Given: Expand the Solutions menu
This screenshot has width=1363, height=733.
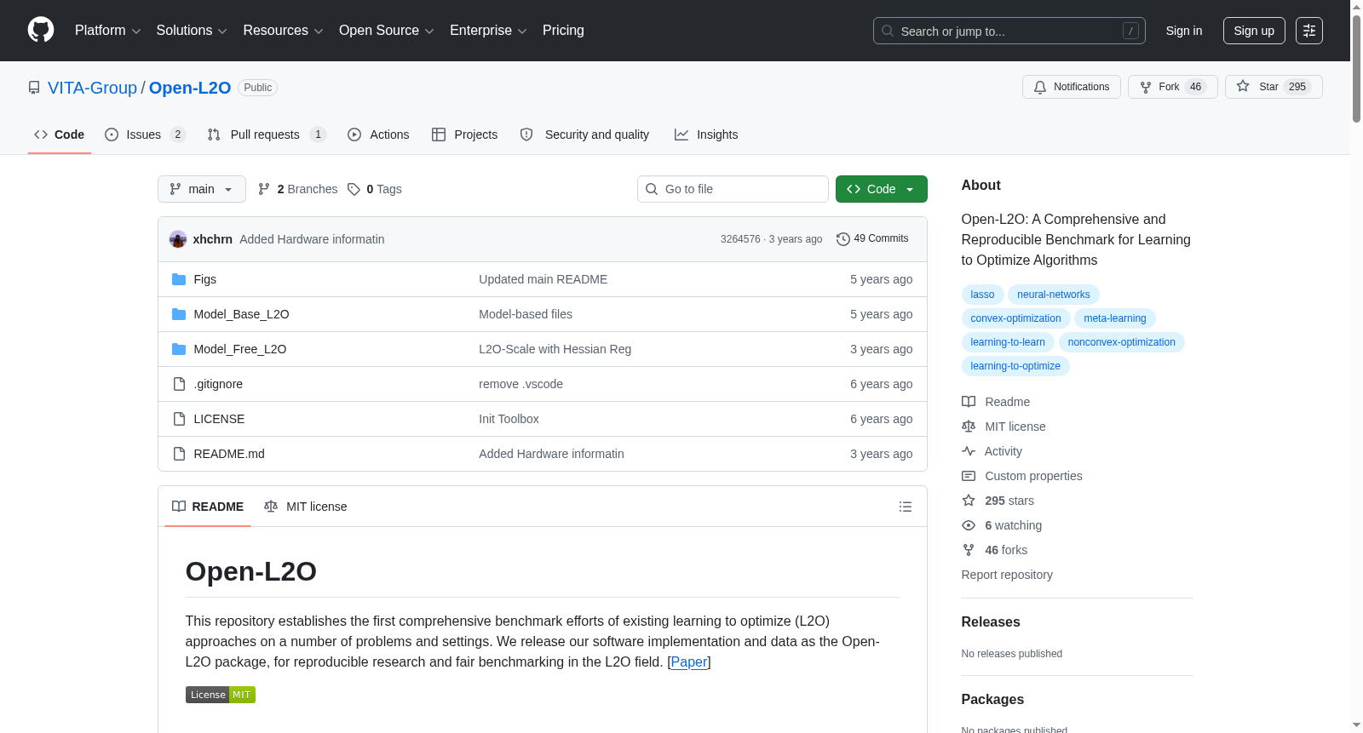Looking at the screenshot, I should tap(192, 31).
